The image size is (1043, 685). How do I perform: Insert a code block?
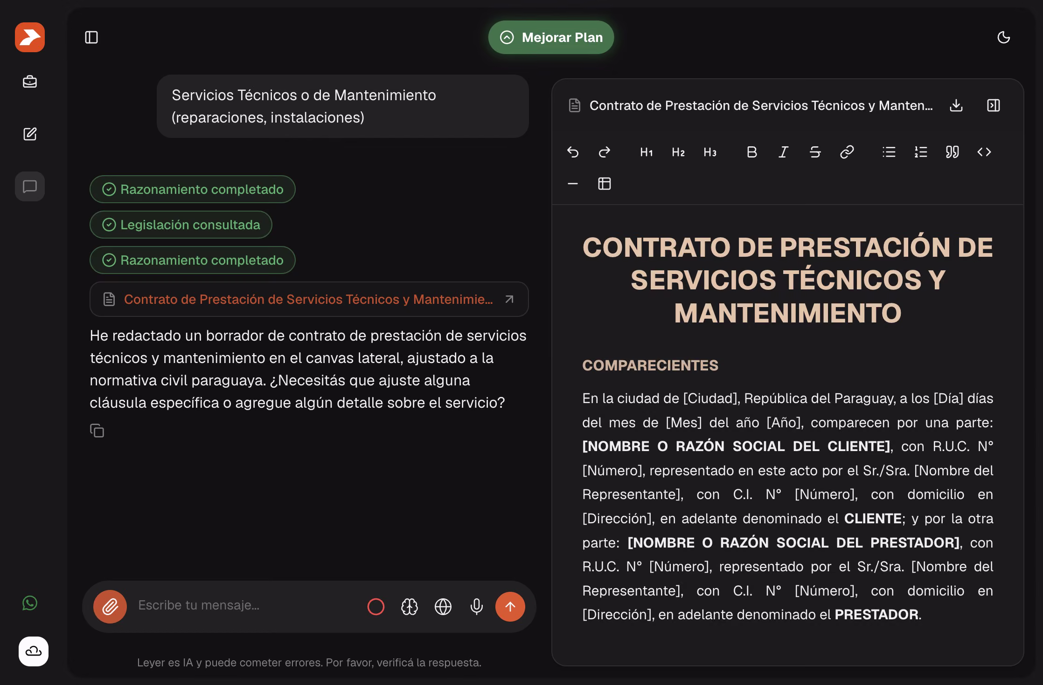(984, 152)
